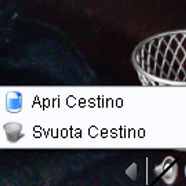This screenshot has height=186, width=186.
Task: Click the left-pointing gray triangle in panel
Action: [x=132, y=172]
